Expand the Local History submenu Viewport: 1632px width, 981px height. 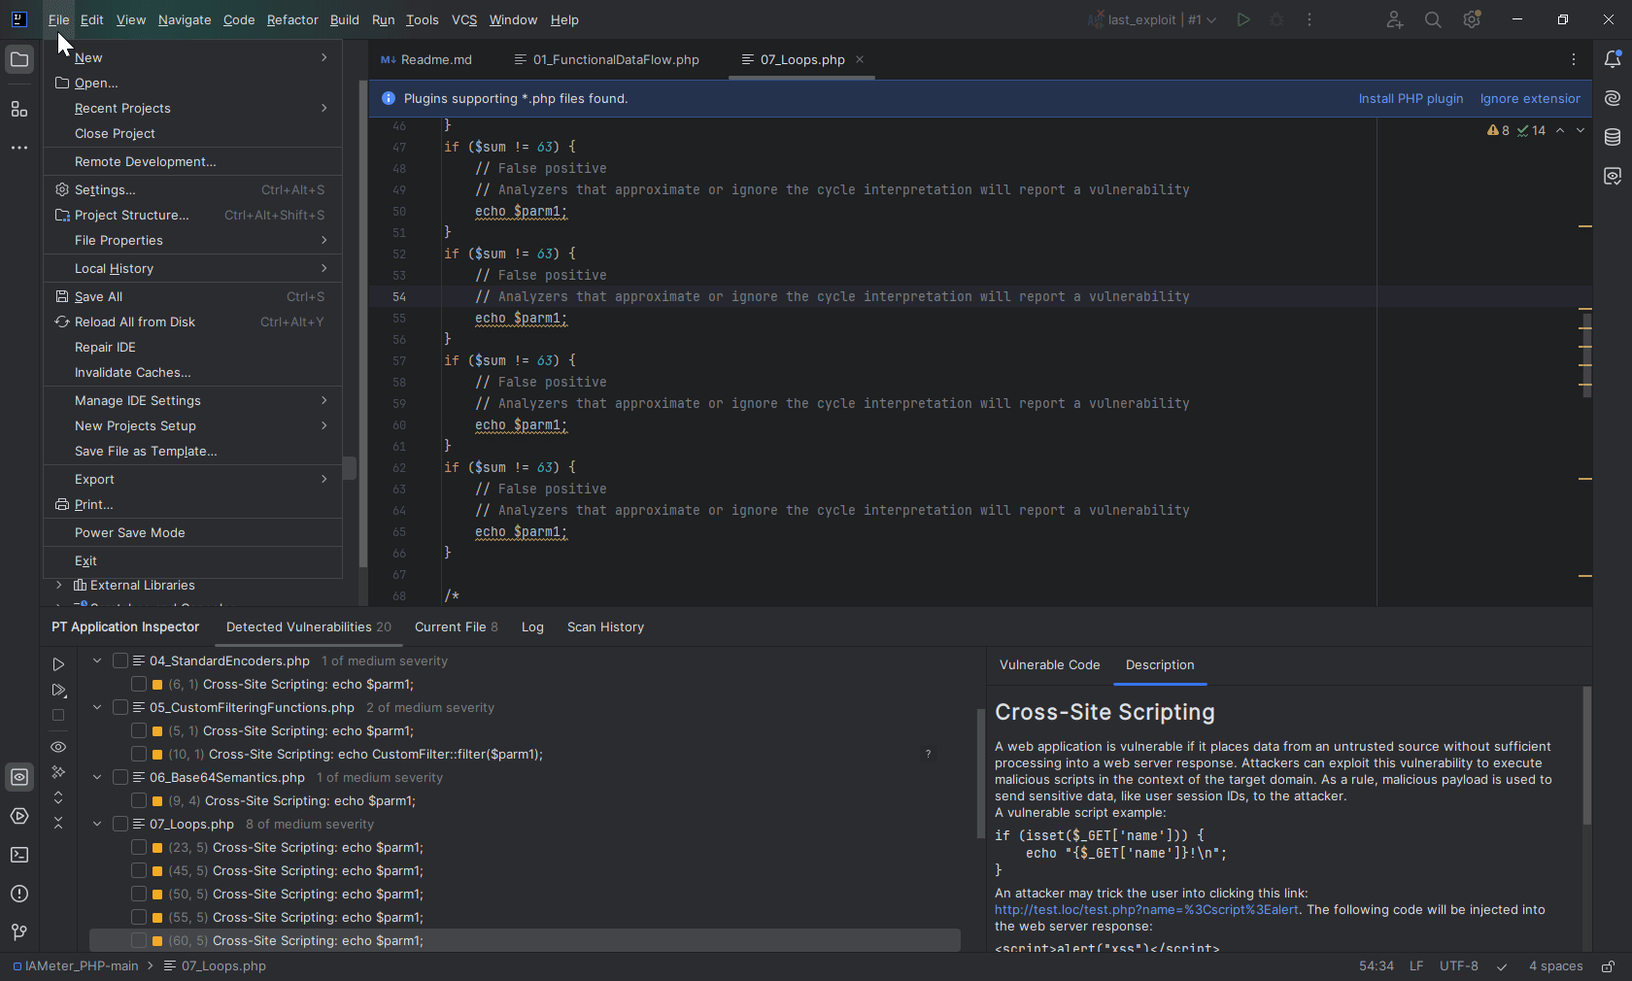[x=192, y=268]
